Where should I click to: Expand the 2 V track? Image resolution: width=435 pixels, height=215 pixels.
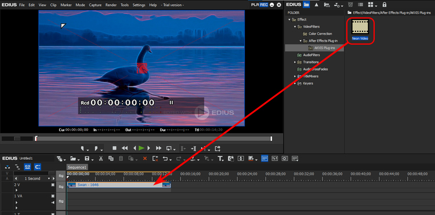16,190
